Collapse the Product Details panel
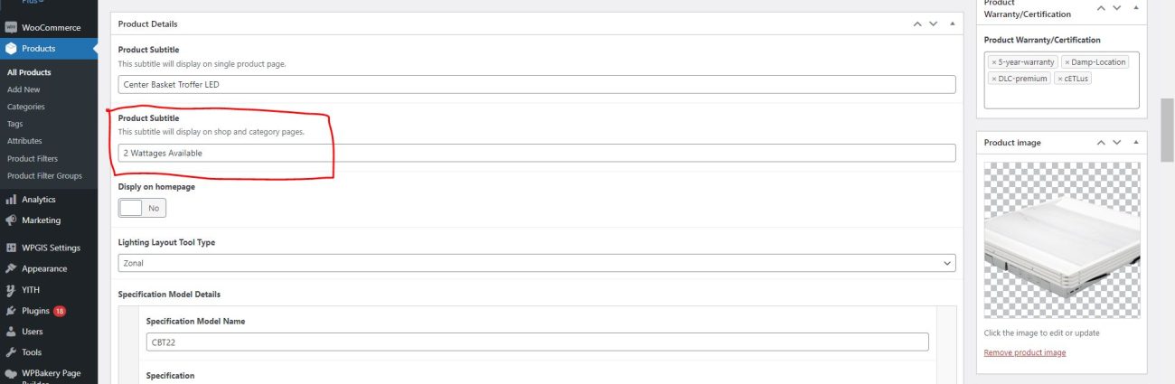 pyautogui.click(x=952, y=23)
